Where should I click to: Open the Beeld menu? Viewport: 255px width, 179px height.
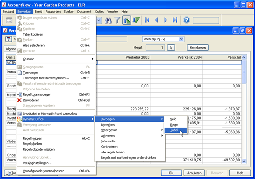click(x=38, y=12)
